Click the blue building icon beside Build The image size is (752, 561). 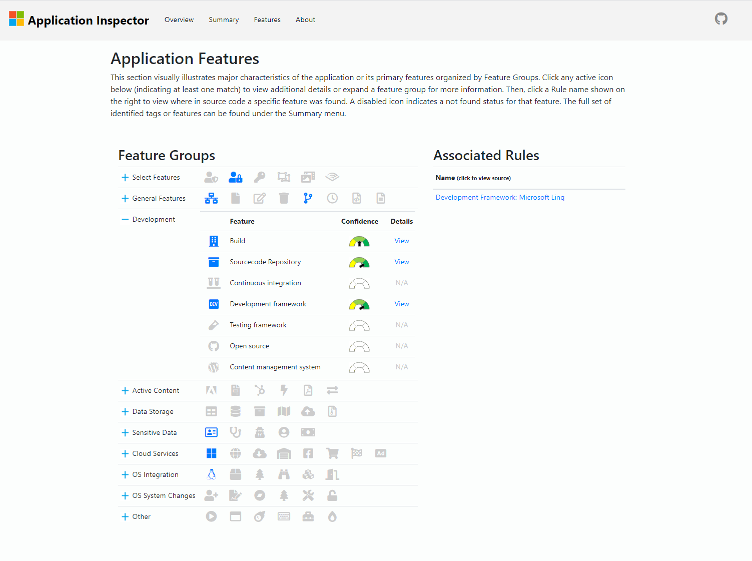(x=214, y=241)
